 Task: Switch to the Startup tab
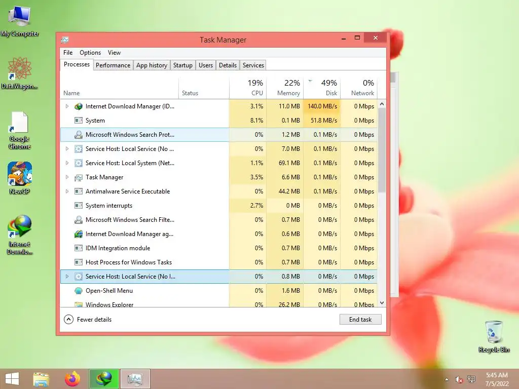tap(182, 65)
